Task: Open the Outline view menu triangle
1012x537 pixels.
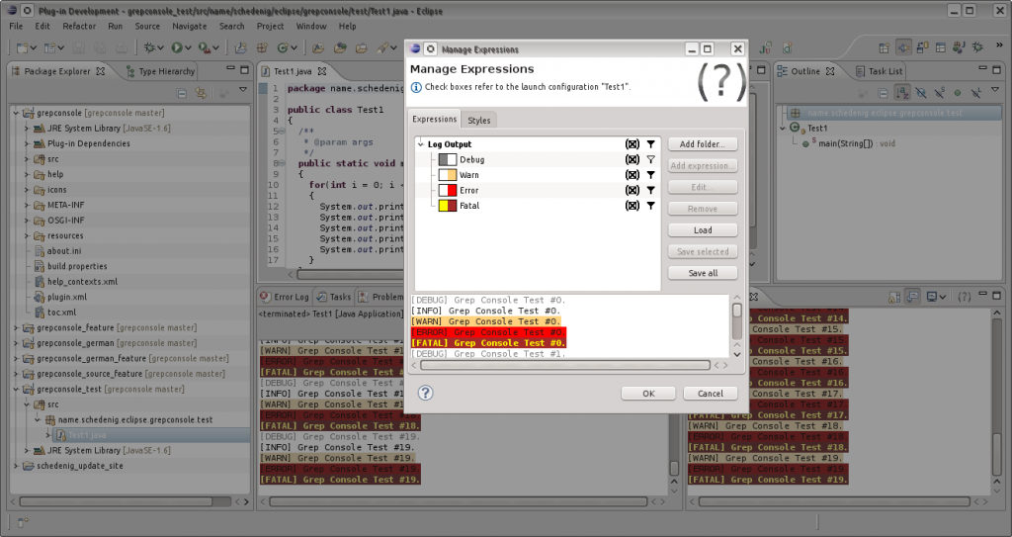Action: tap(994, 90)
